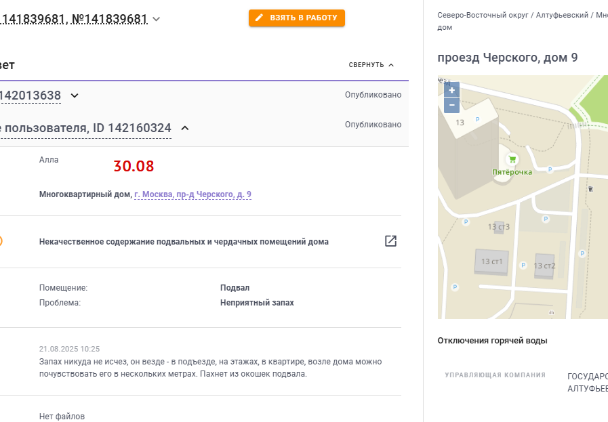Screen dimensions: 608x422
Task: Collapse the section using Свернуть
Action: [371, 65]
